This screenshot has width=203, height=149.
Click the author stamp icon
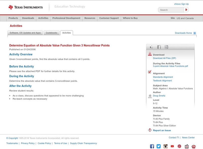150,96
